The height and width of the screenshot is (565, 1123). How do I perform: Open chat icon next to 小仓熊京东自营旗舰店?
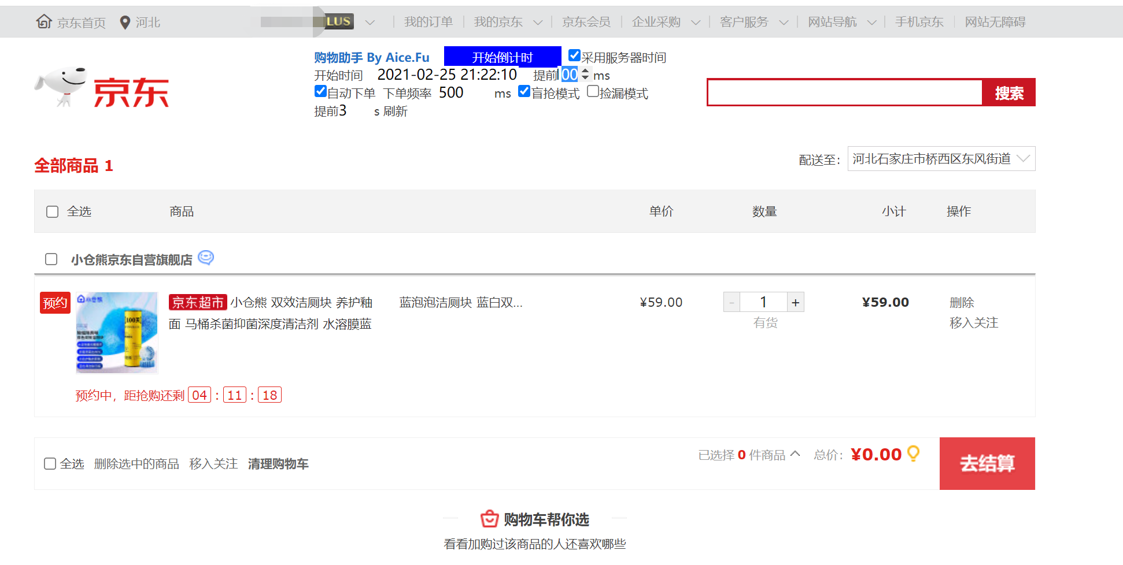206,258
